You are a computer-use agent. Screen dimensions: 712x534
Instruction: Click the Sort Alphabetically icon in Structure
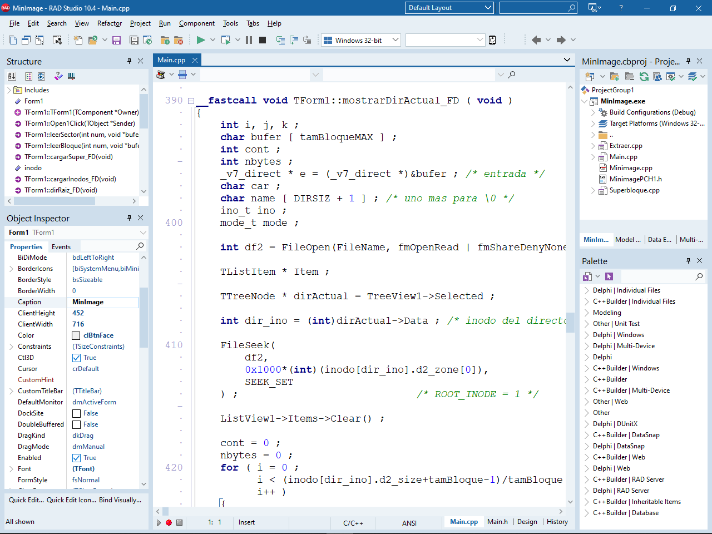[x=12, y=76]
